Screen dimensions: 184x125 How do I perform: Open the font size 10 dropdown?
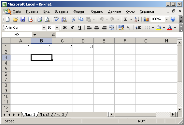coord(57,28)
